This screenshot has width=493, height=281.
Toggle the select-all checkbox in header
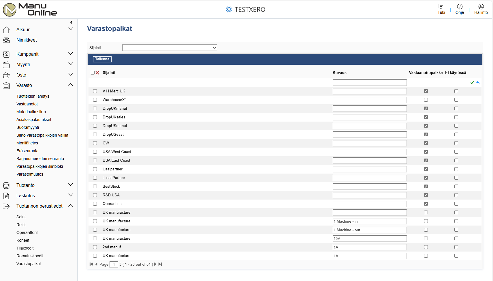pyautogui.click(x=93, y=73)
